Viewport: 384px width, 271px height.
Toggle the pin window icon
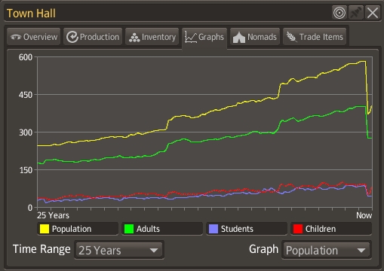(356, 13)
